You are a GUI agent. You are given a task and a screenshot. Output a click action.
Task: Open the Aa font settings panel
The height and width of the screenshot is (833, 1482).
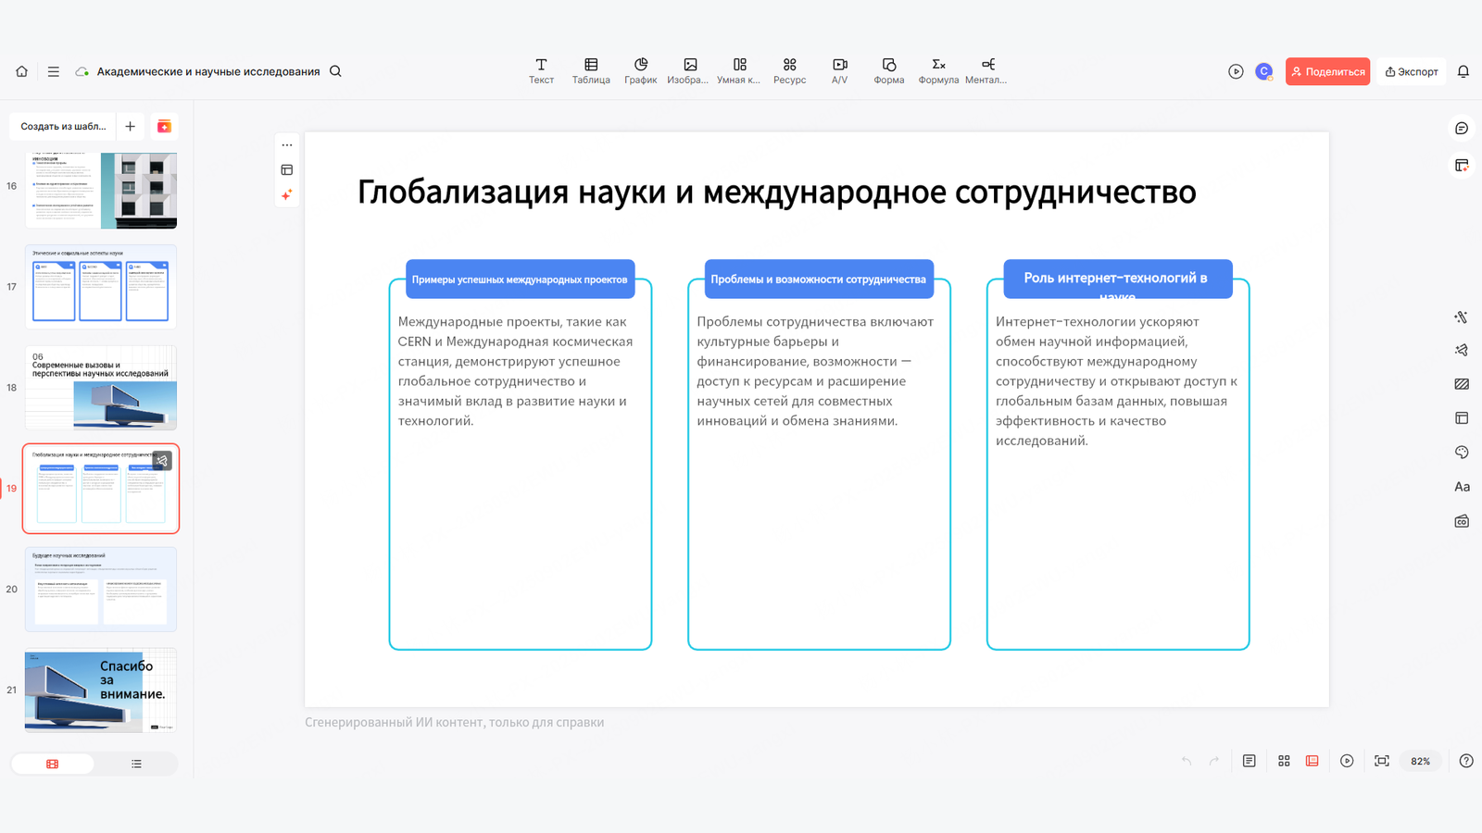click(x=1462, y=487)
